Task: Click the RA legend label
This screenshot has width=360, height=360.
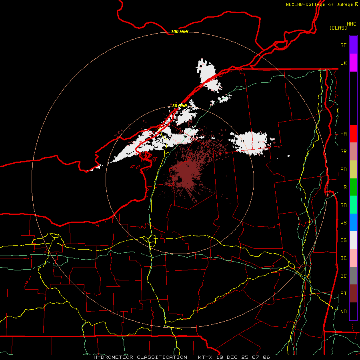Action: tap(343, 205)
